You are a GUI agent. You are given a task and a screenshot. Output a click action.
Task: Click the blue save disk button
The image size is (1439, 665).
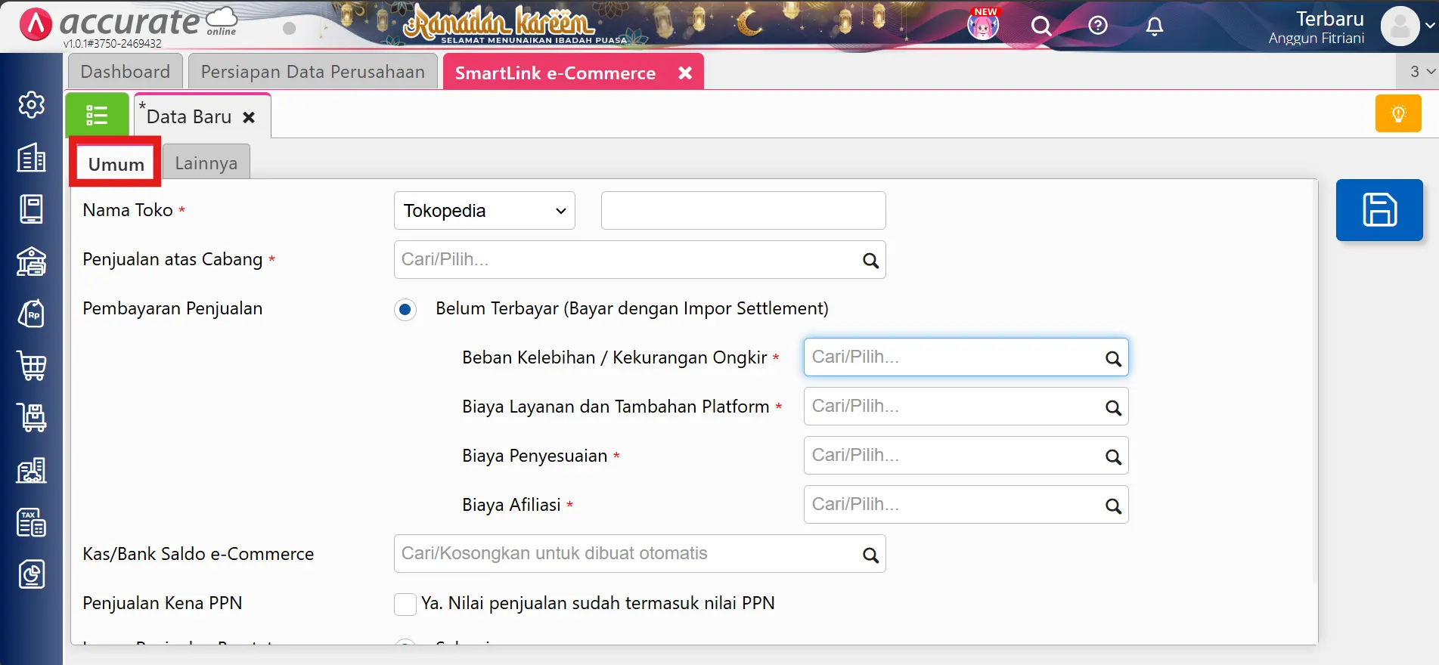(x=1379, y=210)
